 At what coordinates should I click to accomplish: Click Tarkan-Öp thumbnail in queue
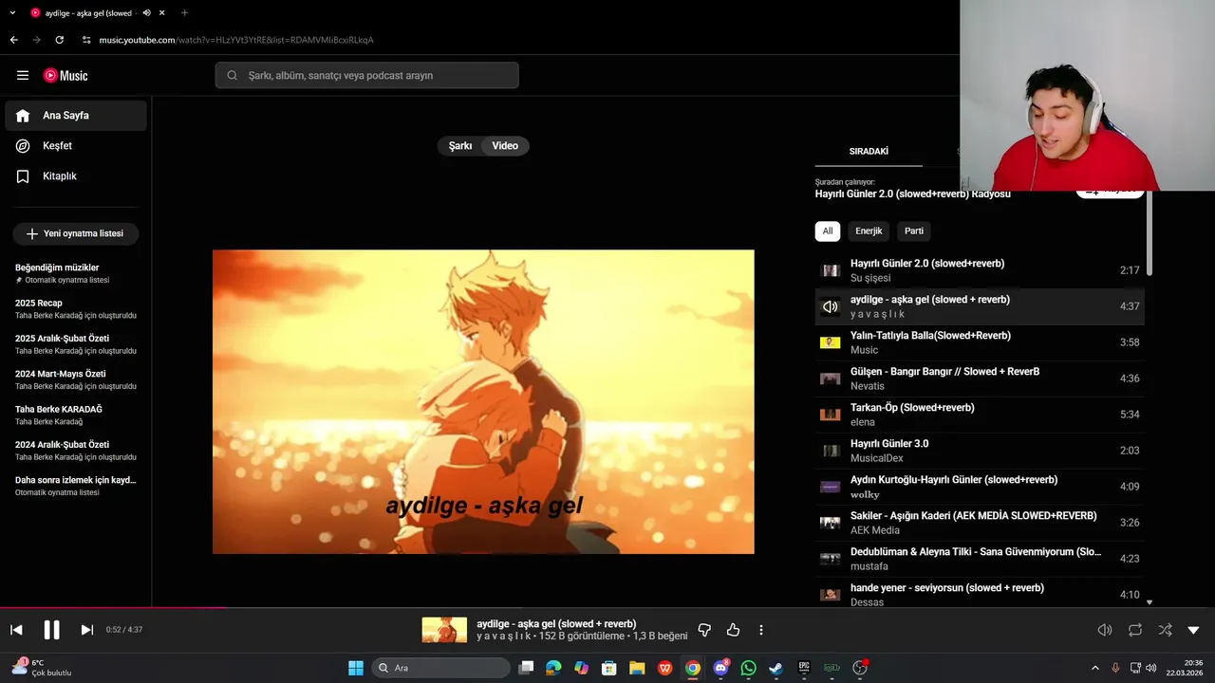pos(831,415)
